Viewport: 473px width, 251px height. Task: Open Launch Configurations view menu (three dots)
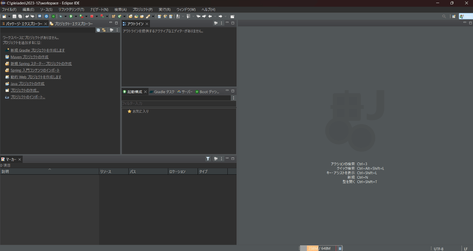[x=233, y=98]
